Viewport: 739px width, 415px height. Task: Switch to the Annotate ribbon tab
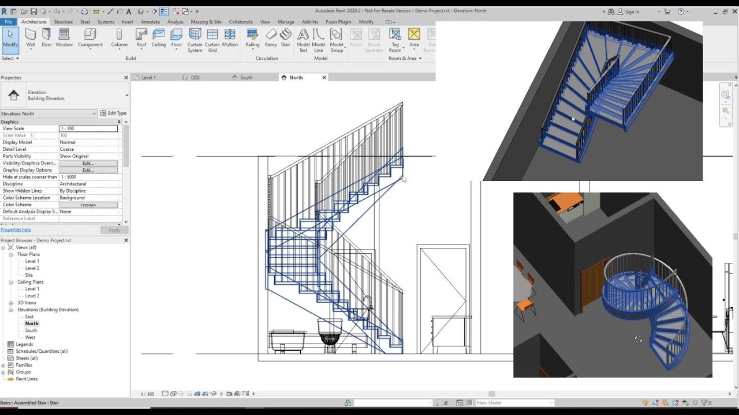click(x=150, y=22)
